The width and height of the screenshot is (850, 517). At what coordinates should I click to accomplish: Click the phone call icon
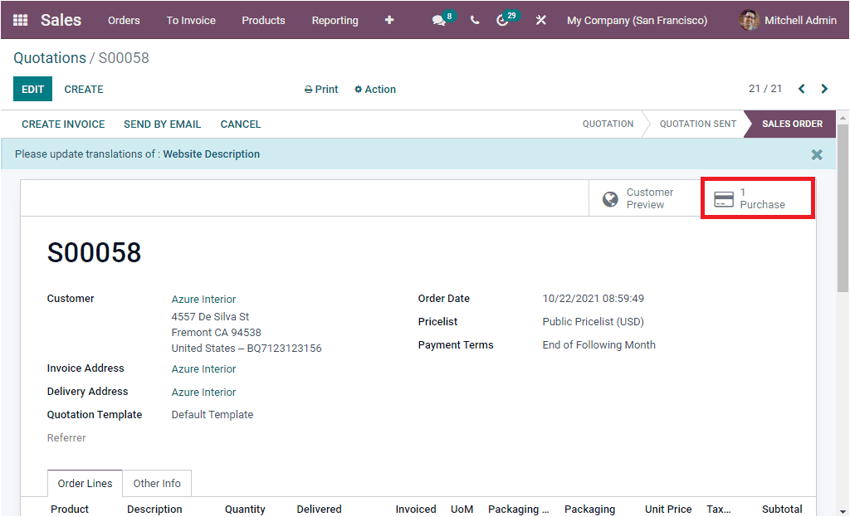click(474, 20)
